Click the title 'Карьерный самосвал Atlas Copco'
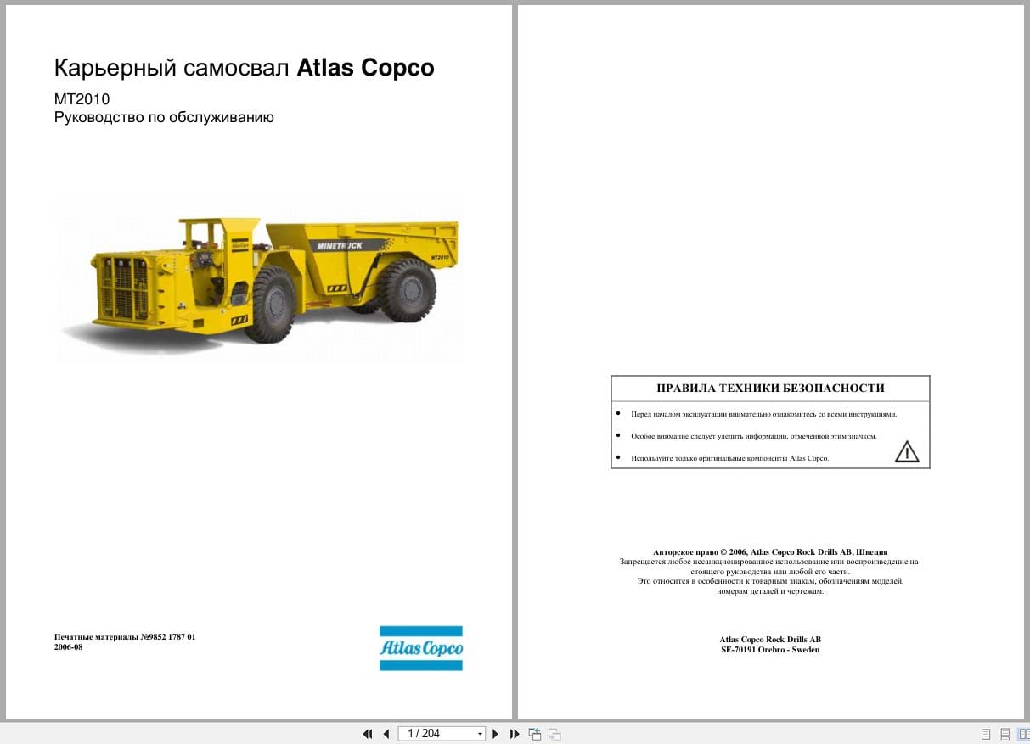 [x=244, y=68]
